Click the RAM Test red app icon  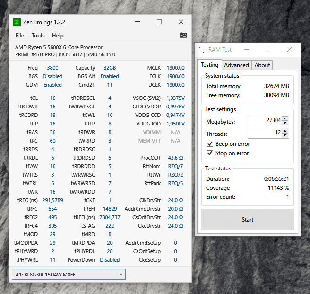pos(202,49)
